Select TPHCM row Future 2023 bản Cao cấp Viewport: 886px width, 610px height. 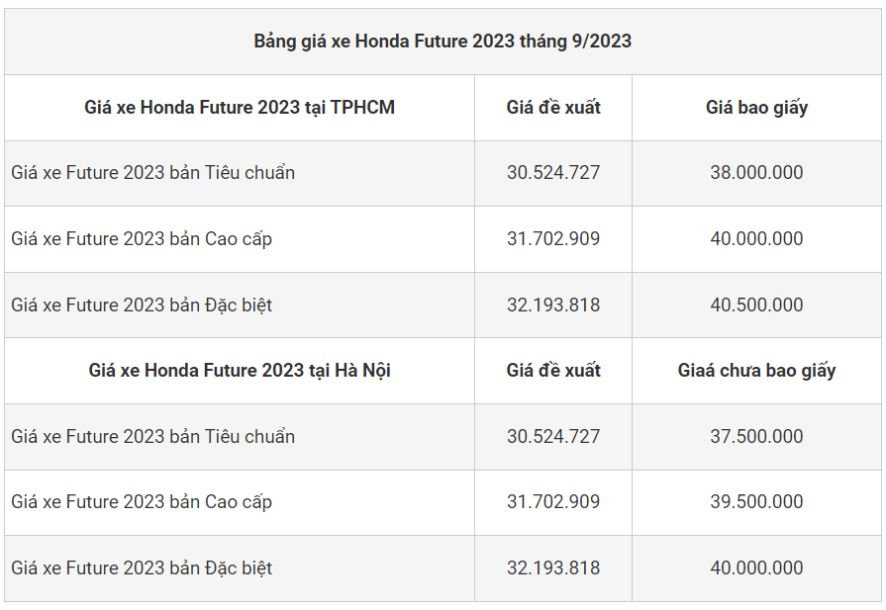point(142,239)
